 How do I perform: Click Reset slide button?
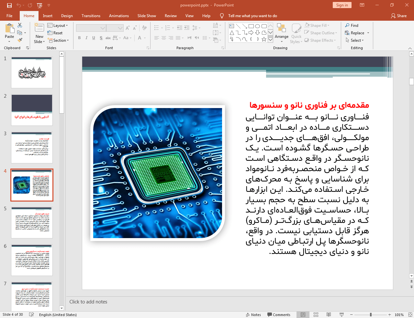(55, 33)
